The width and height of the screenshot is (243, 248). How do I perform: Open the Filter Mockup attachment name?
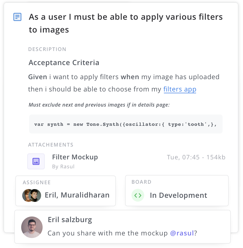click(x=75, y=157)
